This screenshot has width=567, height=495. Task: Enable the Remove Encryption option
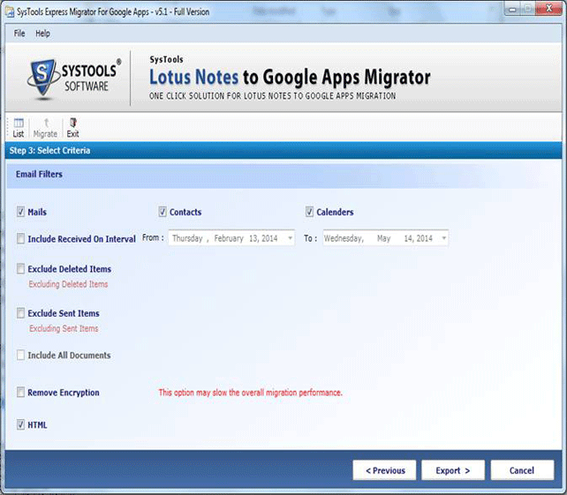[20, 393]
